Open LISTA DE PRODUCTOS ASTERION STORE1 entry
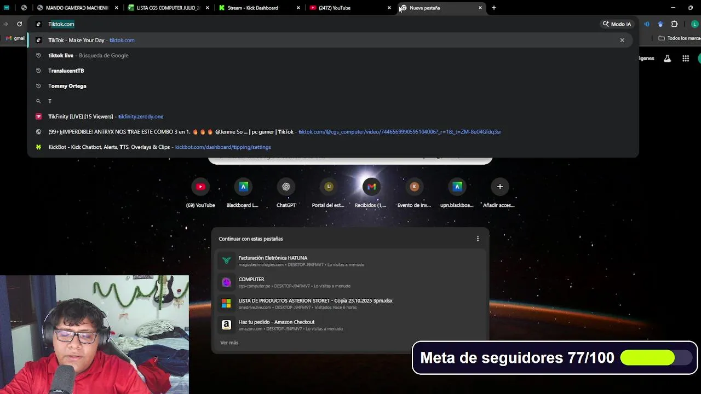 point(350,304)
